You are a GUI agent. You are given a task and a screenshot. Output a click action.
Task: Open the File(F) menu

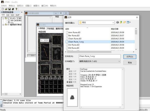[x=4, y=6]
